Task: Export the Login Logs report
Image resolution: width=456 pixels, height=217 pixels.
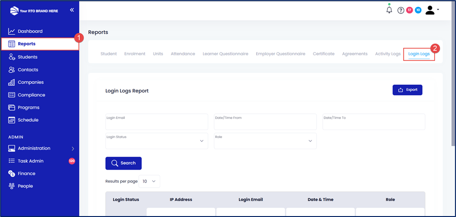Action: tap(407, 90)
